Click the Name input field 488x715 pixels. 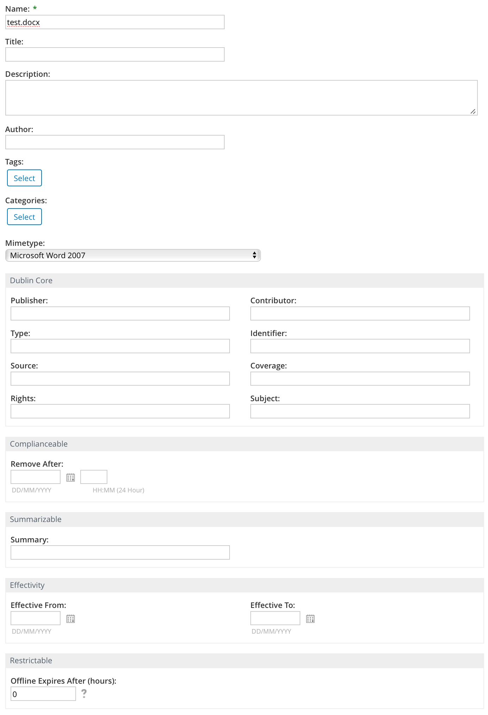(x=115, y=22)
